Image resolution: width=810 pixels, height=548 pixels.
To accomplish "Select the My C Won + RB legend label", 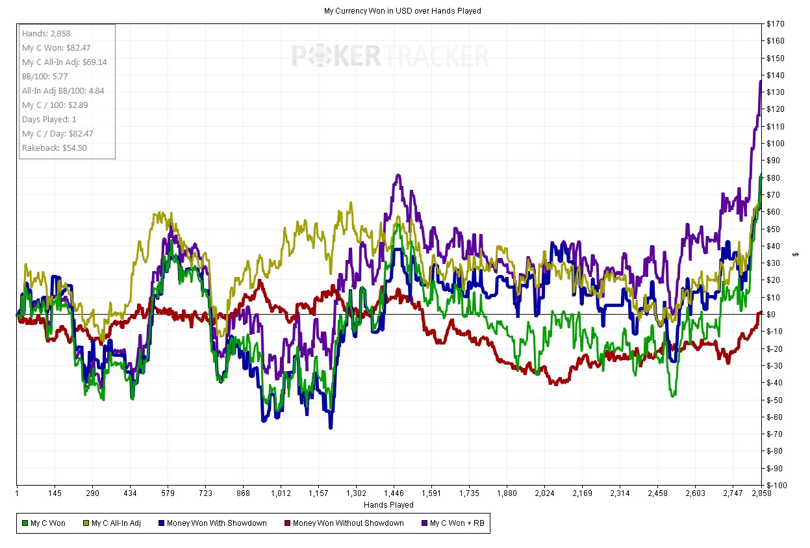I will pos(457,523).
